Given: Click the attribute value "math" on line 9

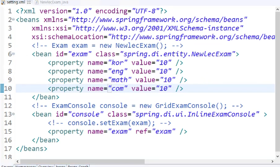Looking at the screenshot, I should (x=120, y=80).
